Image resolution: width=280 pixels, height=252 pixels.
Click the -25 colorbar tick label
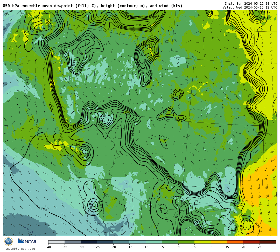97,247
